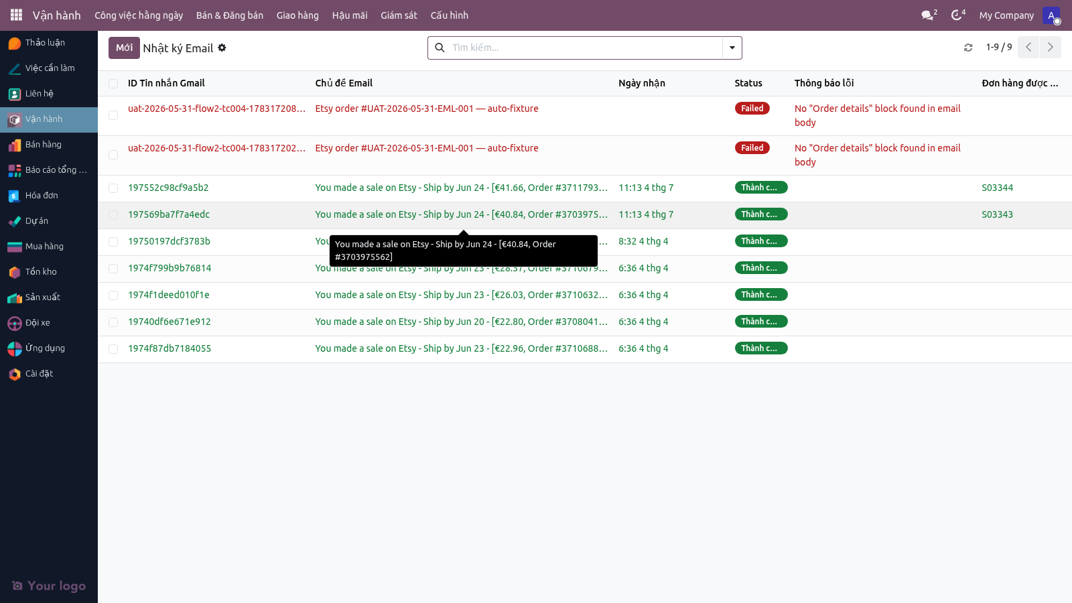The height and width of the screenshot is (603, 1072).
Task: Open Thảo luận app icon in sidebar
Action: [15, 43]
